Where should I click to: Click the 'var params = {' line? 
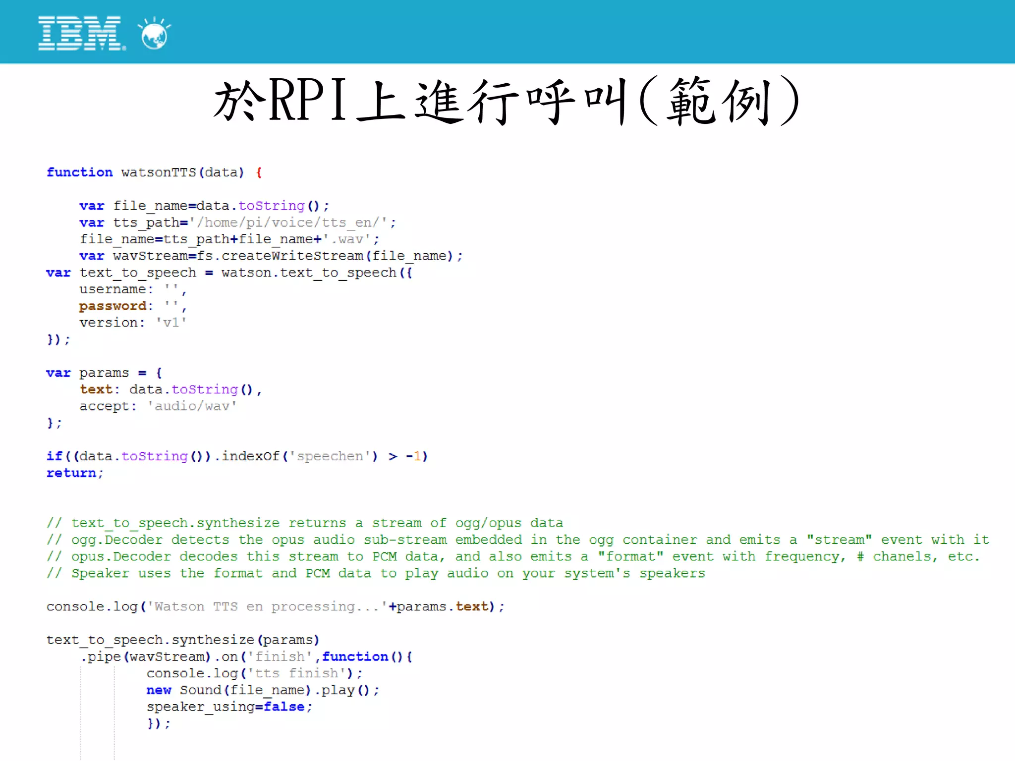(104, 373)
